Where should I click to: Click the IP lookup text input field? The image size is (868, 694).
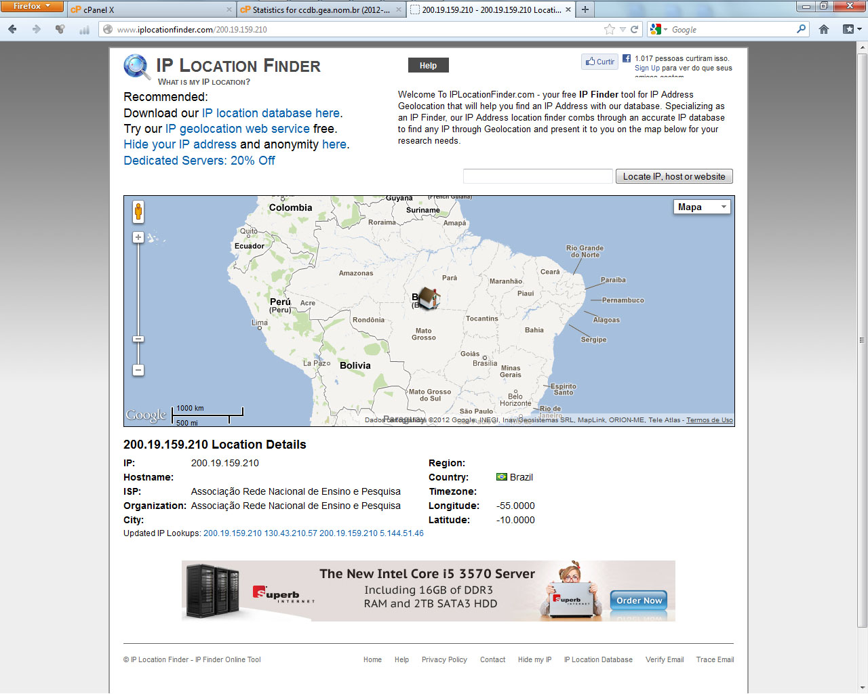[x=538, y=176]
